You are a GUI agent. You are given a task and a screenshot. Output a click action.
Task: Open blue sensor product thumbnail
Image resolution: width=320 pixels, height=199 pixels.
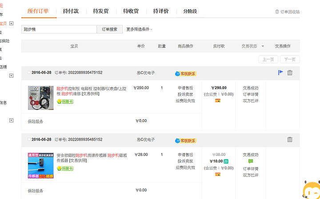click(41, 166)
